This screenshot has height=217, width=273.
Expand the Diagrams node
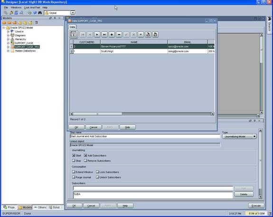(8, 35)
